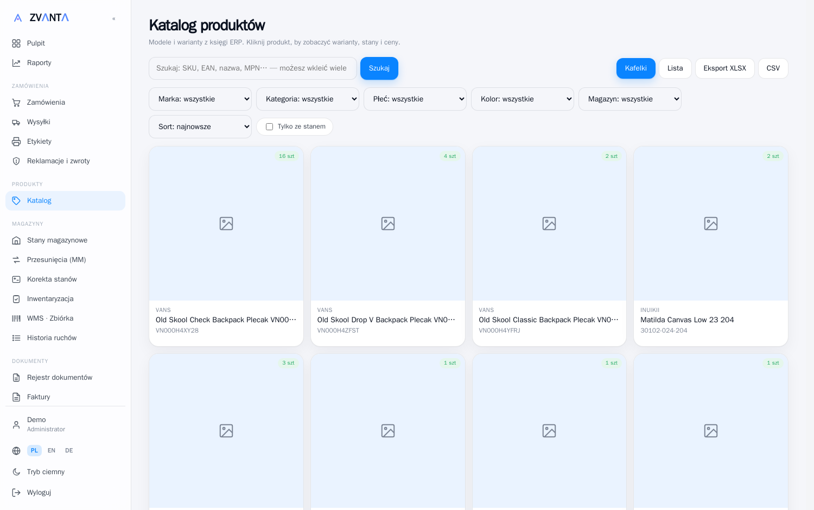Tick the 'Tylko ze stanem' checkbox
814x510 pixels.
pyautogui.click(x=269, y=126)
